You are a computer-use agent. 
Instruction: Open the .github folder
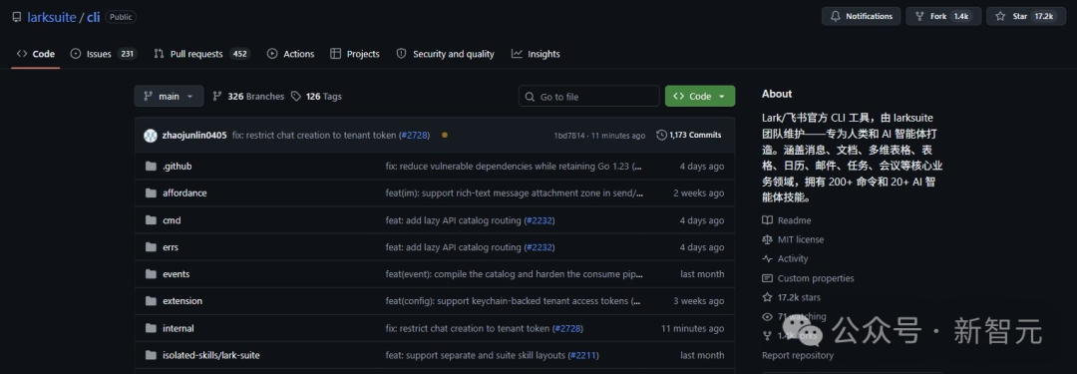[178, 167]
